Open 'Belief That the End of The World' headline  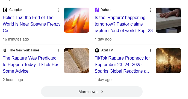click(31, 24)
